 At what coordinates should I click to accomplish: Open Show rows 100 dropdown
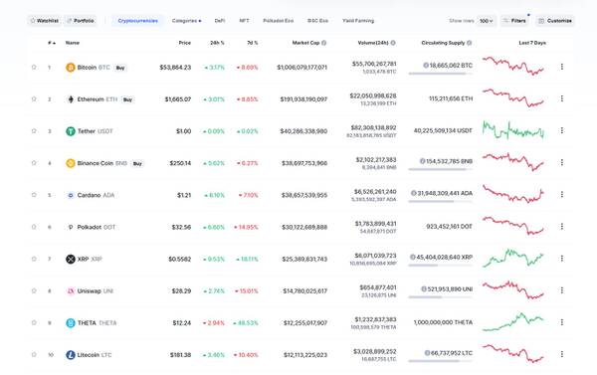487,21
